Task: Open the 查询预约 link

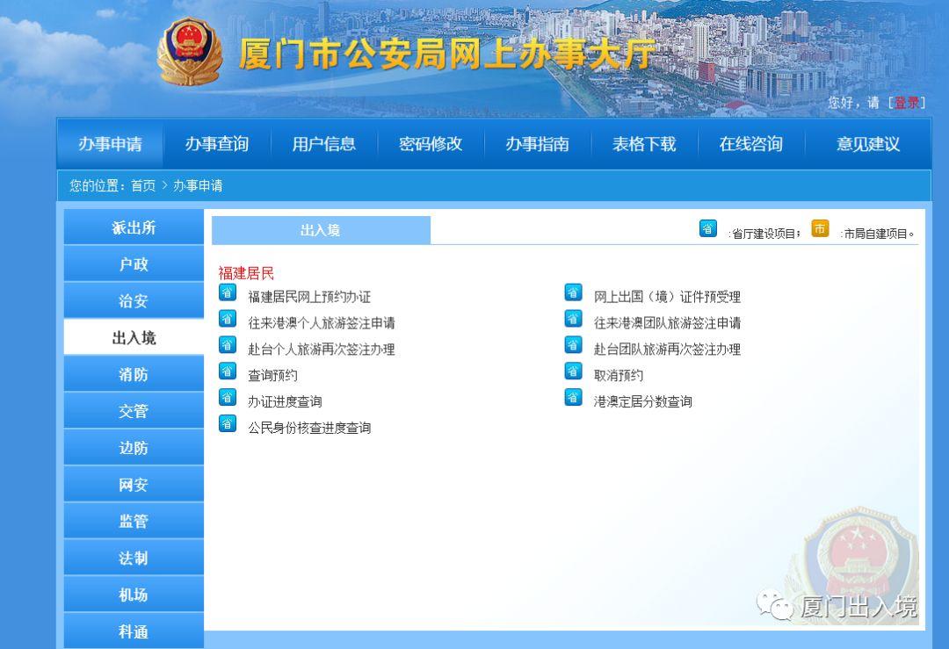Action: coord(273,375)
